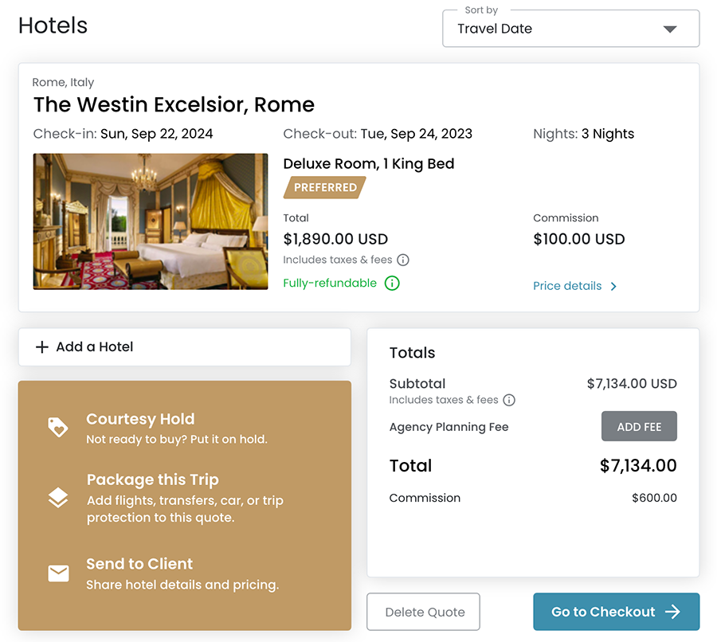Click the PREFERRED badge
Viewport: 717px width, 642px height.
[x=325, y=188]
